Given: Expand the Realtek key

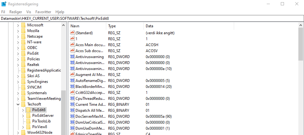Looking at the screenshot, I should 18,65.
